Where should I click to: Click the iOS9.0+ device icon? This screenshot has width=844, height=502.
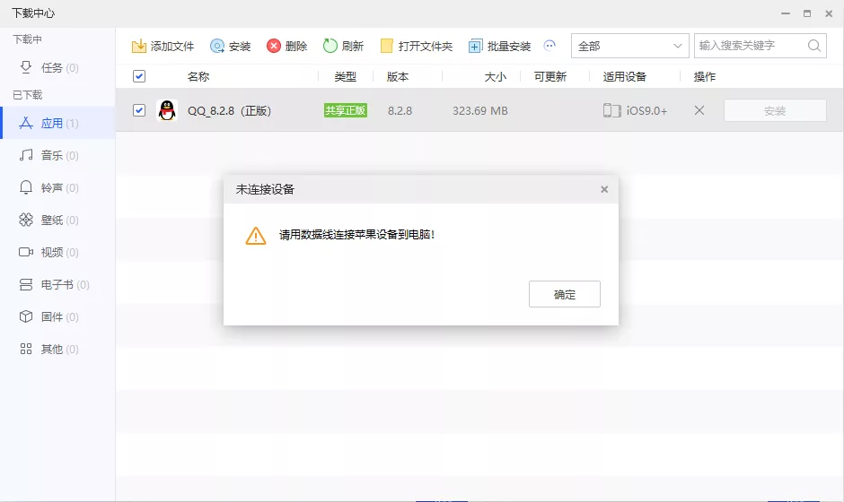tap(611, 111)
